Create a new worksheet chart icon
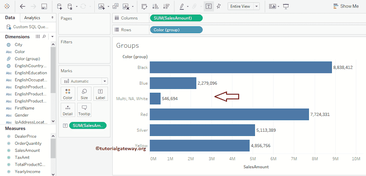The height and width of the screenshot is (176, 366). coord(102,6)
